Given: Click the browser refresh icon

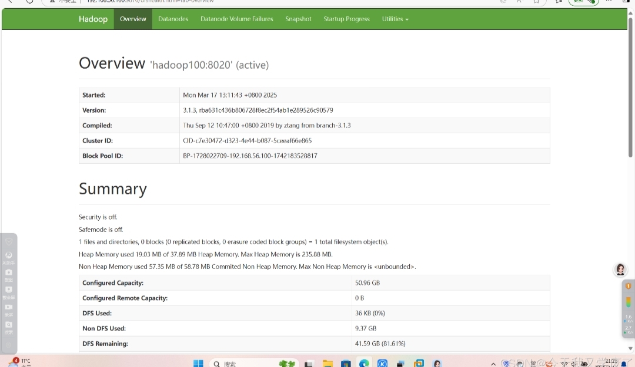Looking at the screenshot, I should click(29, 1).
